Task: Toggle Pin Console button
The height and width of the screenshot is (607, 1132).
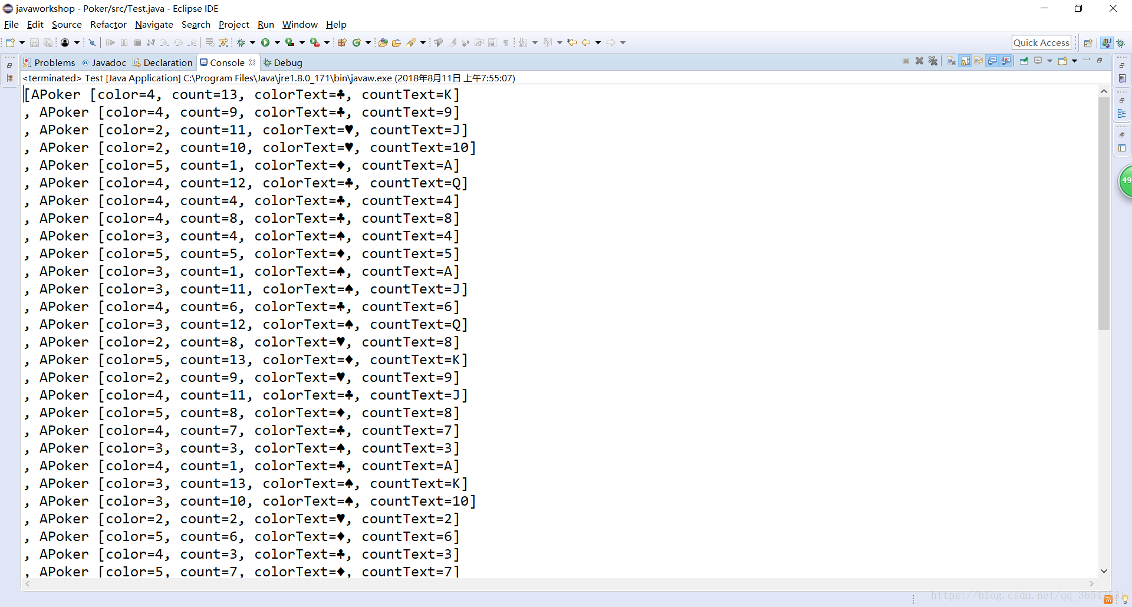Action: click(x=1024, y=61)
